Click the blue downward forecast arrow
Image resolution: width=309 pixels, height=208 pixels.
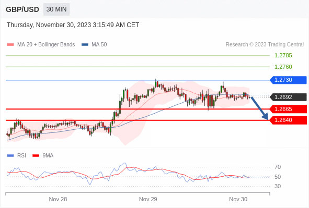[260, 108]
